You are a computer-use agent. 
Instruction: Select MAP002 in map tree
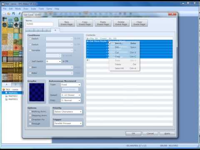point(13,96)
